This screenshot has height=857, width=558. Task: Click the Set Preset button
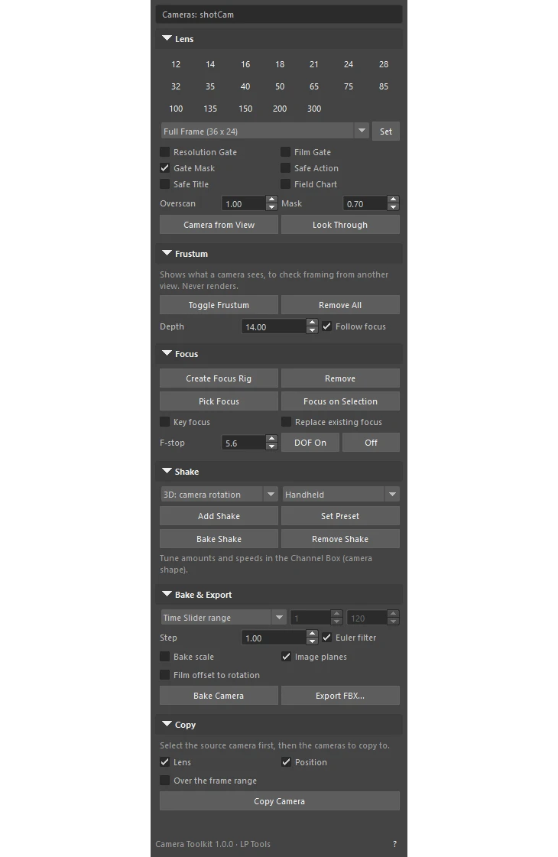(x=340, y=516)
